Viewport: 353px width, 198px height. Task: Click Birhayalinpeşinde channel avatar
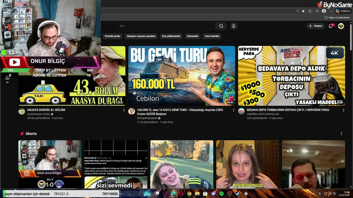132,111
